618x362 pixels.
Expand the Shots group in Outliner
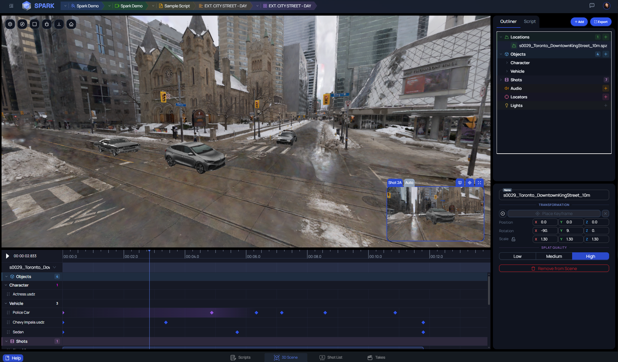(501, 80)
